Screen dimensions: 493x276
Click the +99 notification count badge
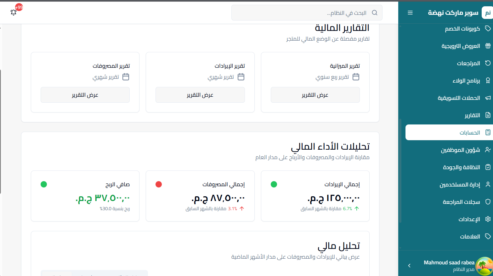point(19,7)
